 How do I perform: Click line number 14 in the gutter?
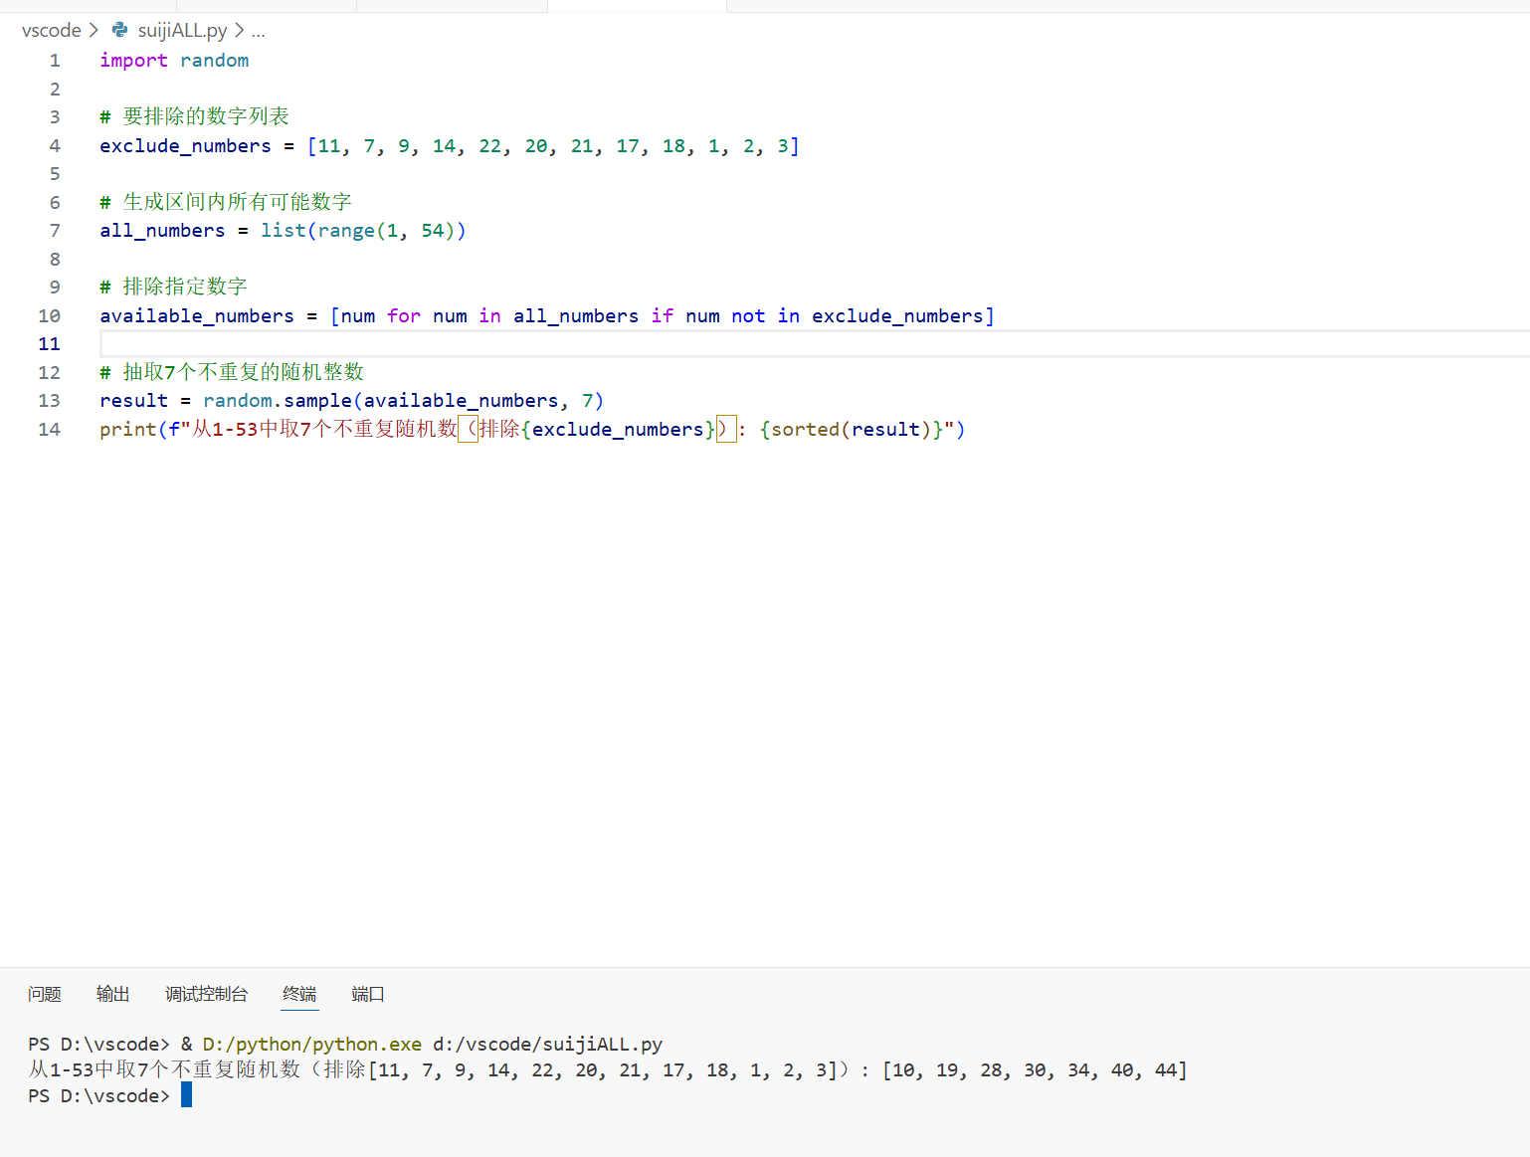point(50,430)
